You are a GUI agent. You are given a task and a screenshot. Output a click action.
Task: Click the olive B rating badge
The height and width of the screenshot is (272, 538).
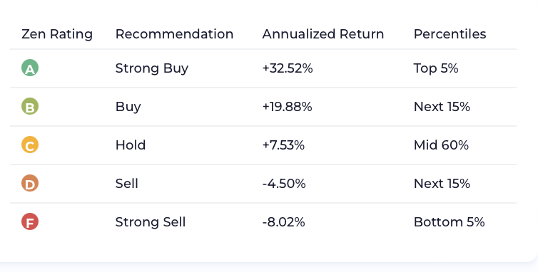[30, 106]
